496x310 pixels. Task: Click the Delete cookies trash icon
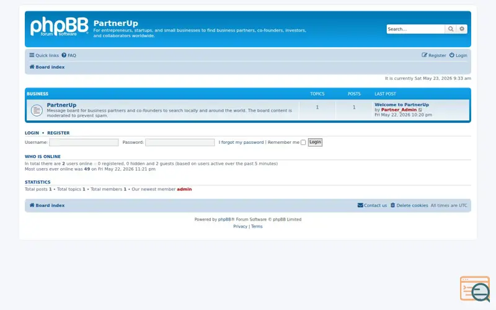click(392, 205)
